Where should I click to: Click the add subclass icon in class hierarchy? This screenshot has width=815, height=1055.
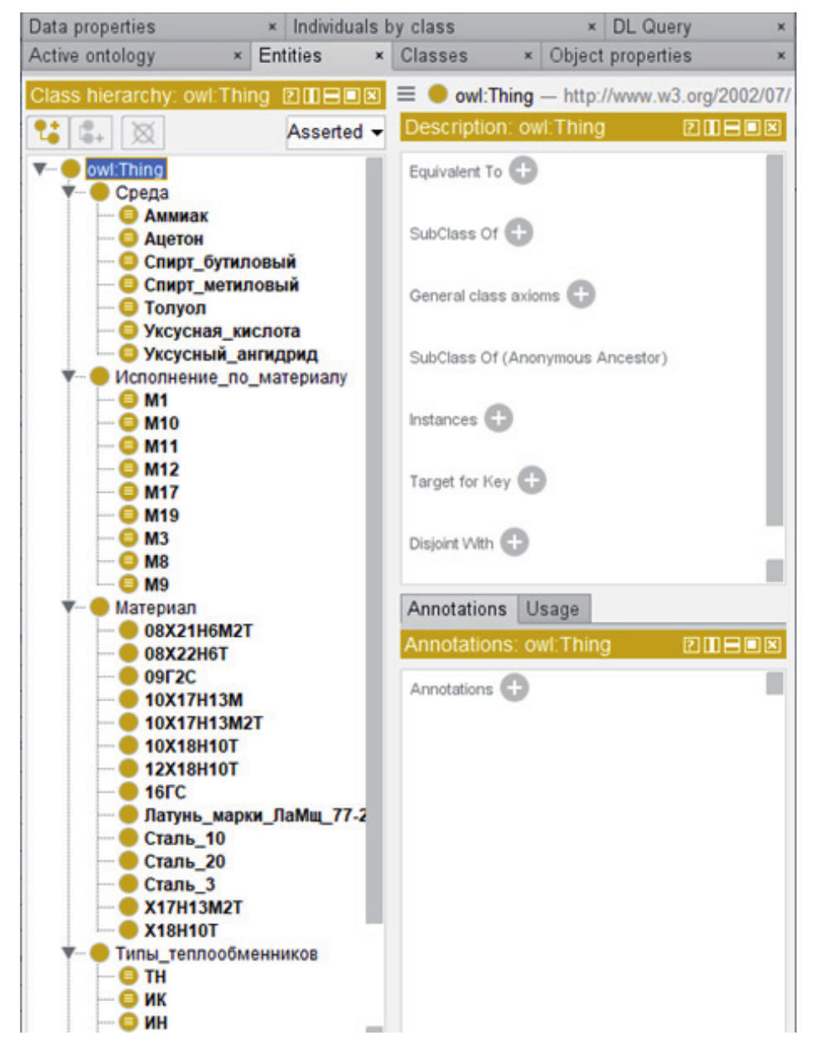47,132
